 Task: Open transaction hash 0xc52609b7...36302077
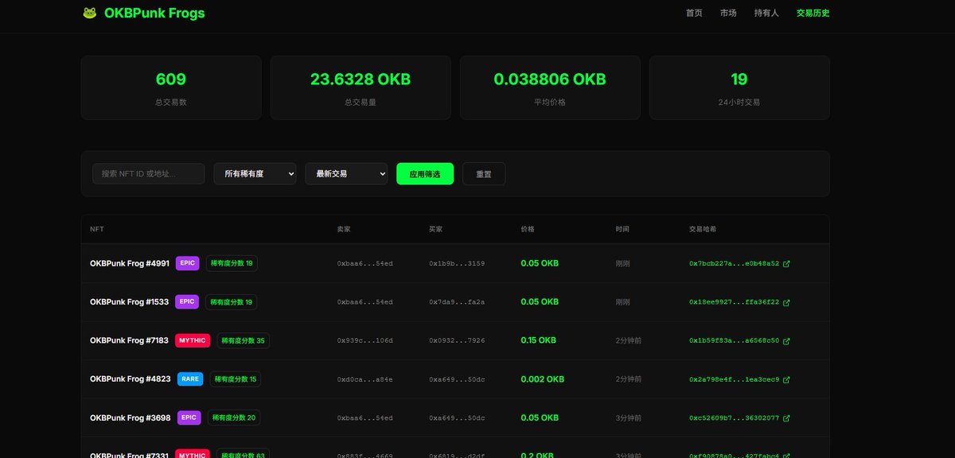[x=734, y=417]
